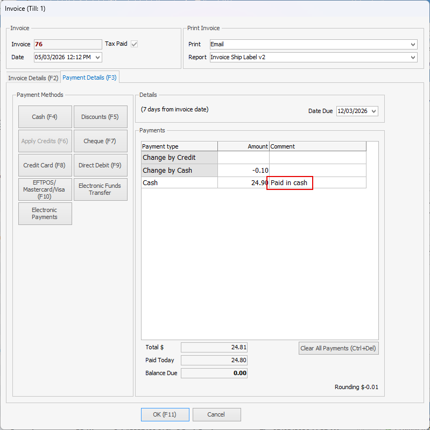Confirm with OK (F11) button

click(165, 414)
